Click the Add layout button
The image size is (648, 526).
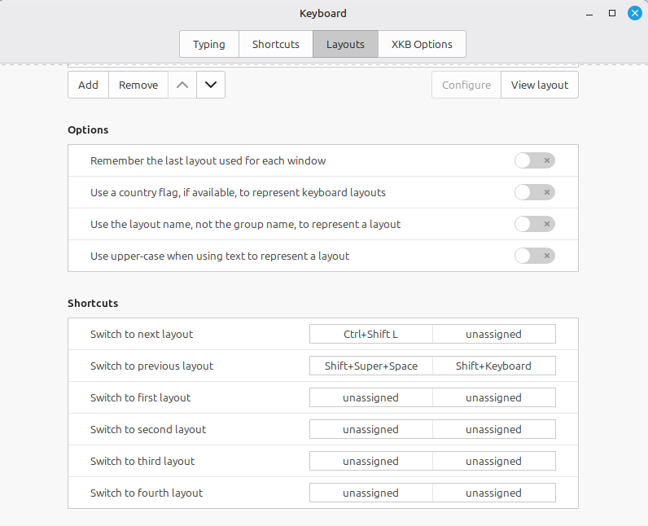pos(89,85)
